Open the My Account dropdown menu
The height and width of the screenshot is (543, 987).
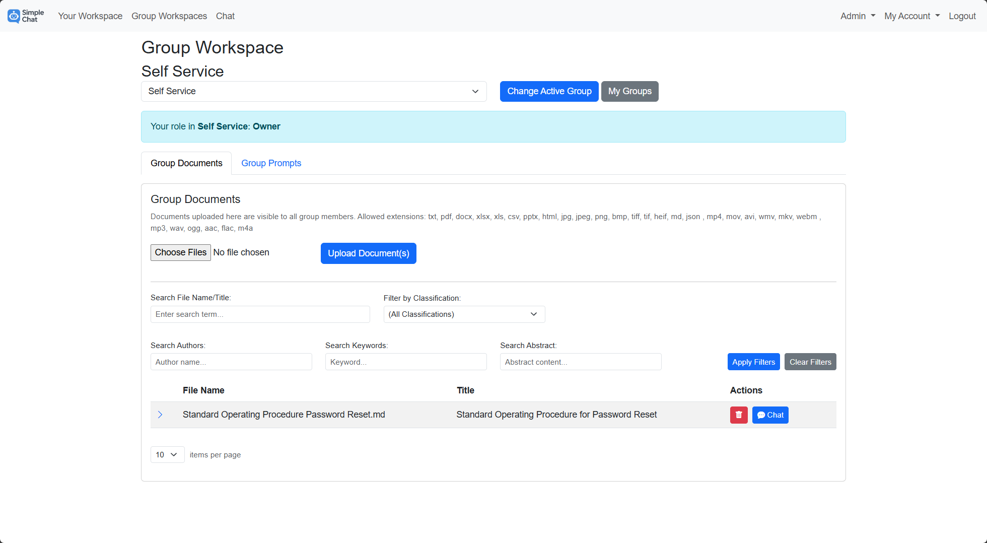911,16
